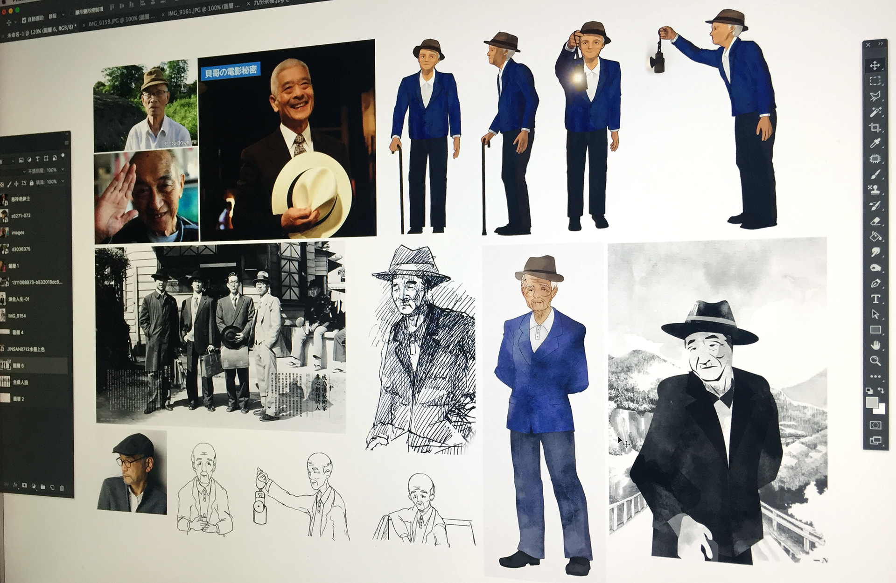Viewport: 896px width, 583px height.
Task: Select the Patch healing tool
Action: click(875, 159)
